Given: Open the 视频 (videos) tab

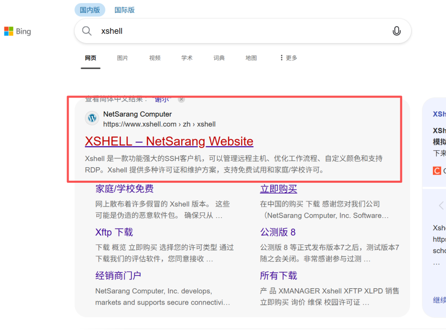Looking at the screenshot, I should [155, 58].
